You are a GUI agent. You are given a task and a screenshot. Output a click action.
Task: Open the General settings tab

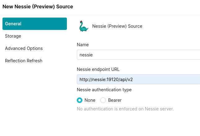(x=35, y=24)
